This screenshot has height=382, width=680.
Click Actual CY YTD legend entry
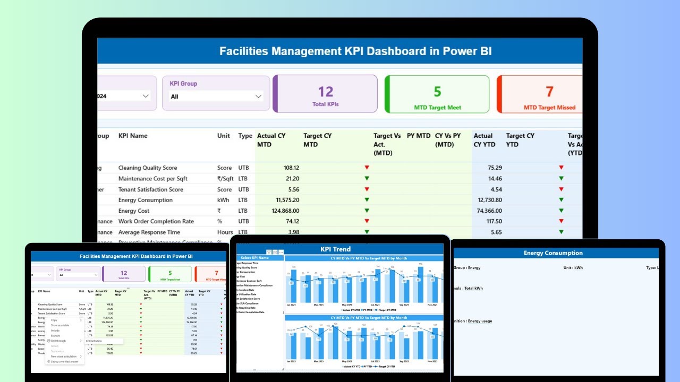(x=351, y=367)
